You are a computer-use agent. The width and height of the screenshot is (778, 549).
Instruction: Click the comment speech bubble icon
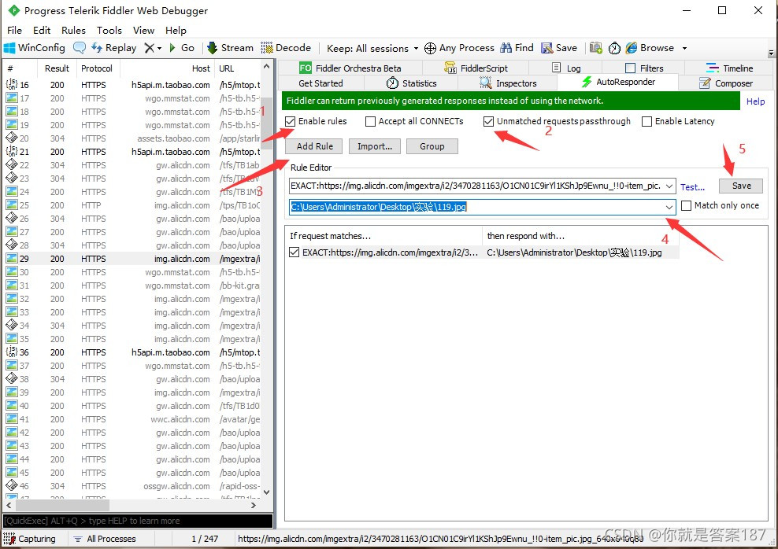79,48
